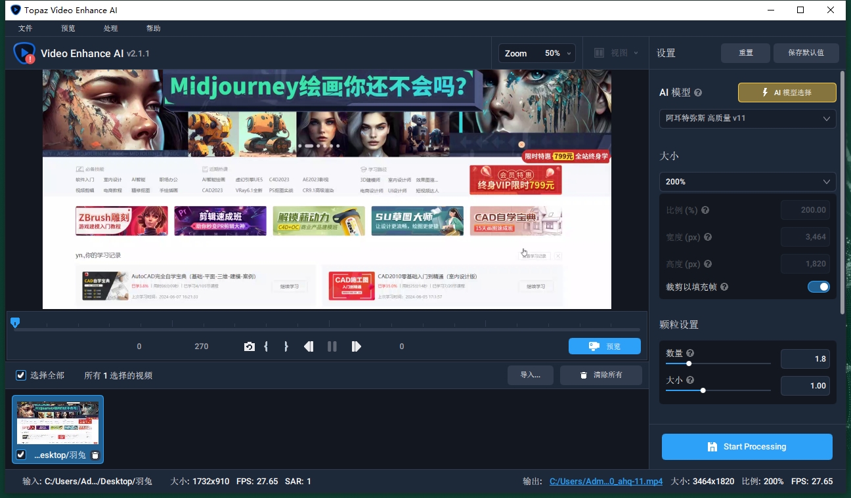Open the 文件 menu
Image resolution: width=851 pixels, height=498 pixels.
(x=26, y=28)
